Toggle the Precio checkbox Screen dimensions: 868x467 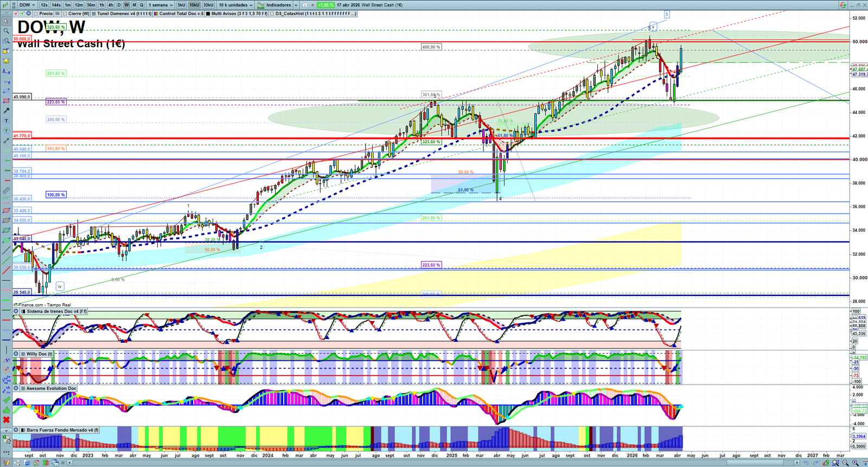pos(36,14)
